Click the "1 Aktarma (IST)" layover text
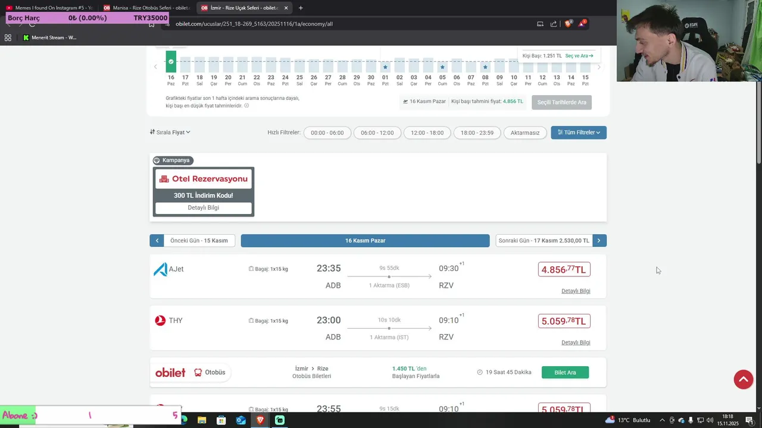The width and height of the screenshot is (762, 428). coord(389,337)
